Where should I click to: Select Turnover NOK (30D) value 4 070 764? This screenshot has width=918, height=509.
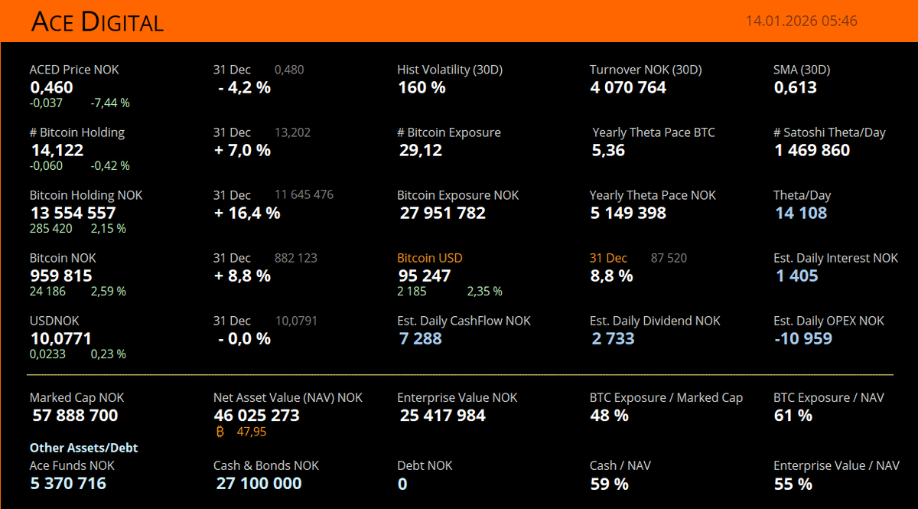pos(628,87)
